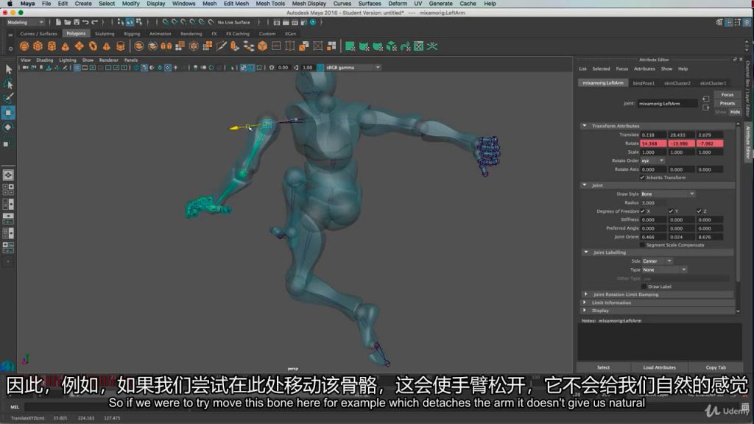
Task: Click the Undo arrow in the status line
Action: coord(85,22)
